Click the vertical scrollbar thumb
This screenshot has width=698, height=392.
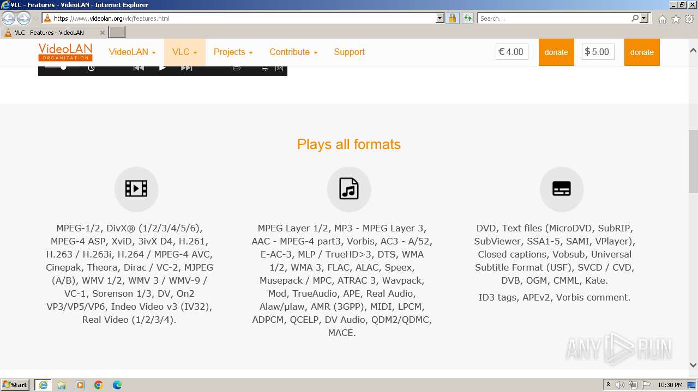693,161
